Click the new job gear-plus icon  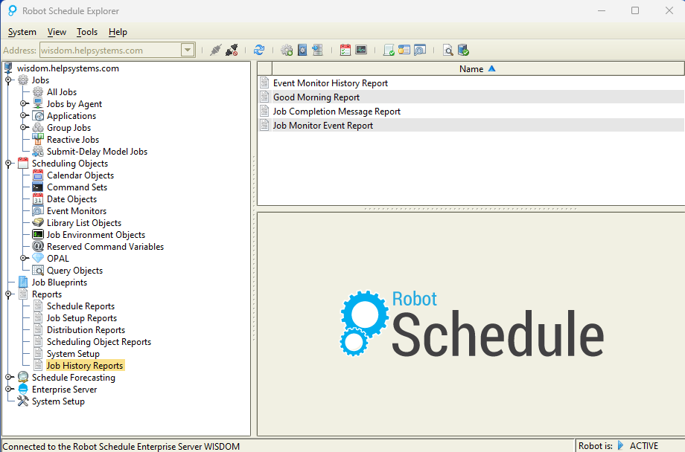point(287,50)
